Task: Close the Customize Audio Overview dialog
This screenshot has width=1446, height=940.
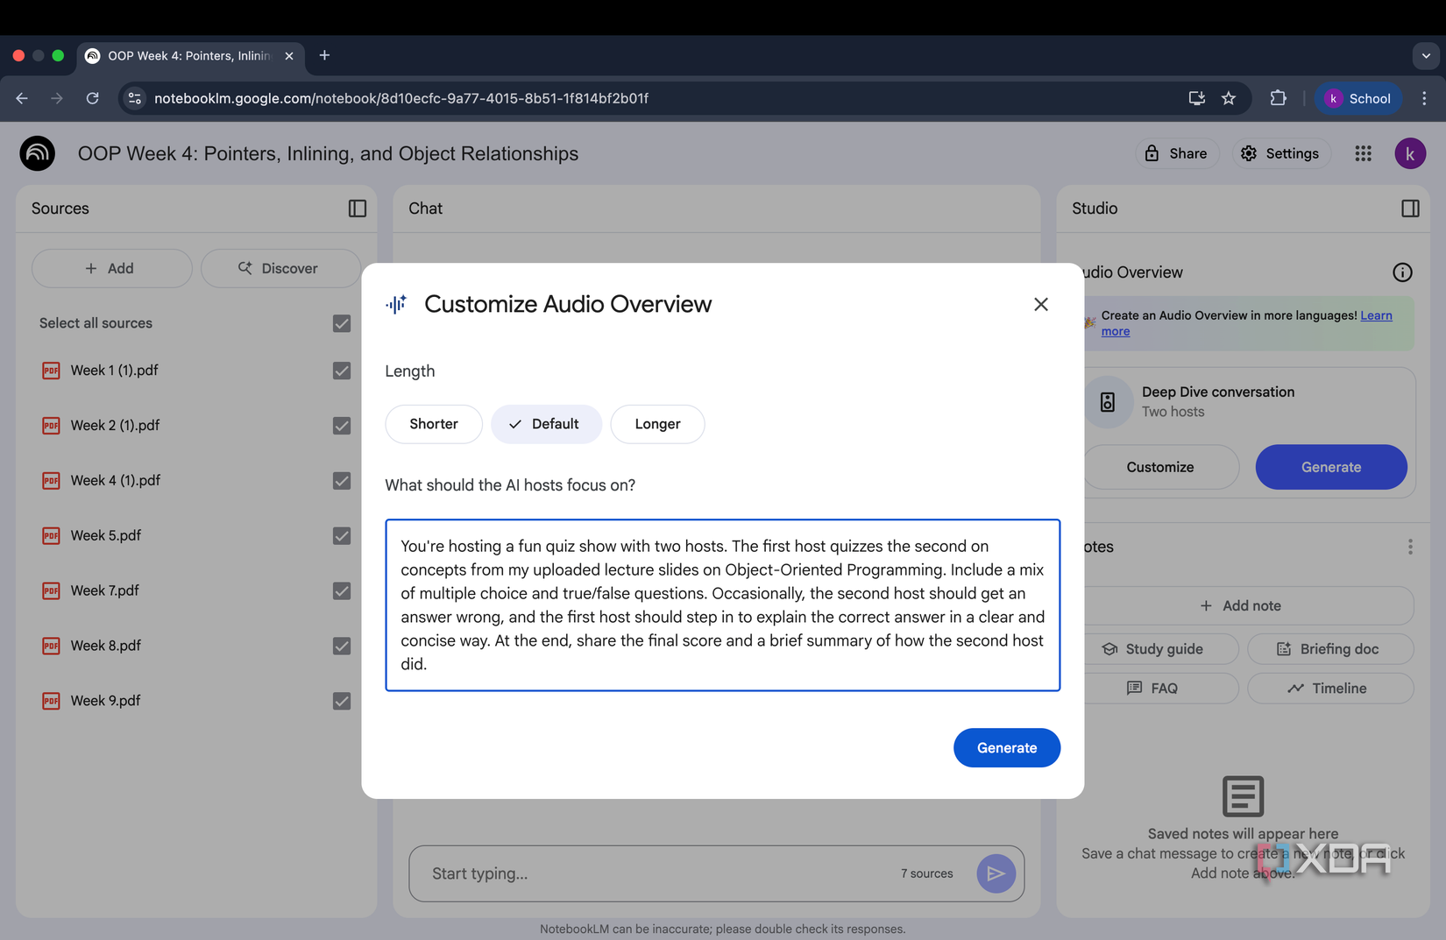Action: click(1040, 304)
